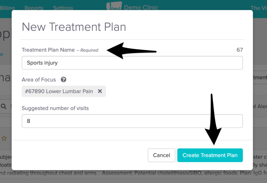Click the teal navigation item at top right

click(x=259, y=8)
